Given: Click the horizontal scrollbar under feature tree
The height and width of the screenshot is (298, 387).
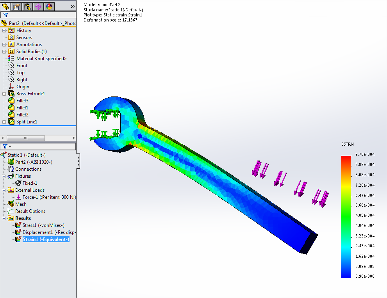Looking at the screenshot, I should tap(26, 138).
